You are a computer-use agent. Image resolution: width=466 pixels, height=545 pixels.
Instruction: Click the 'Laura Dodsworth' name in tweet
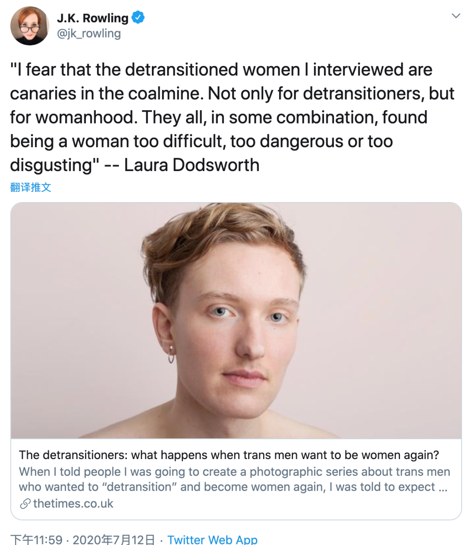tap(192, 165)
